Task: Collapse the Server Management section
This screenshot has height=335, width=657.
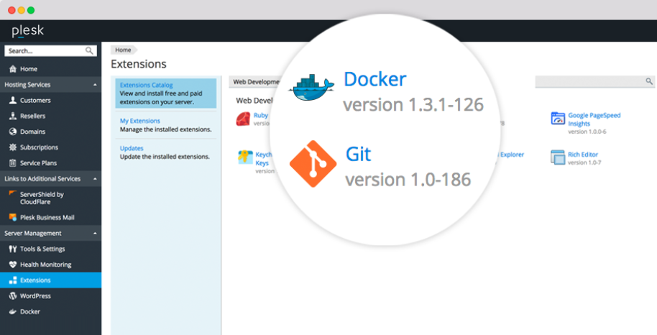Action: point(95,233)
